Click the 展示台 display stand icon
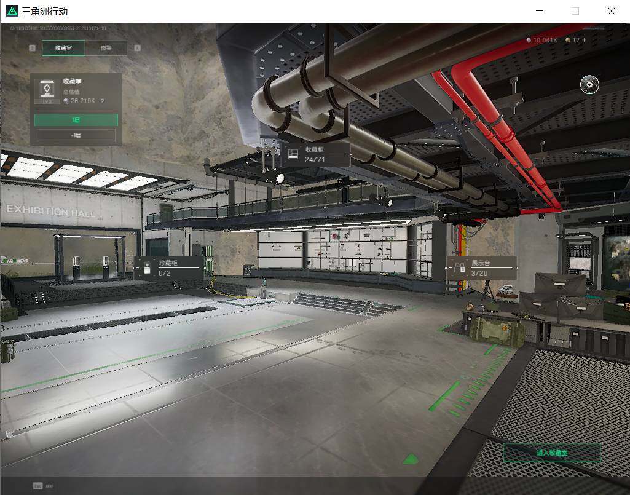This screenshot has height=495, width=630. 459,268
